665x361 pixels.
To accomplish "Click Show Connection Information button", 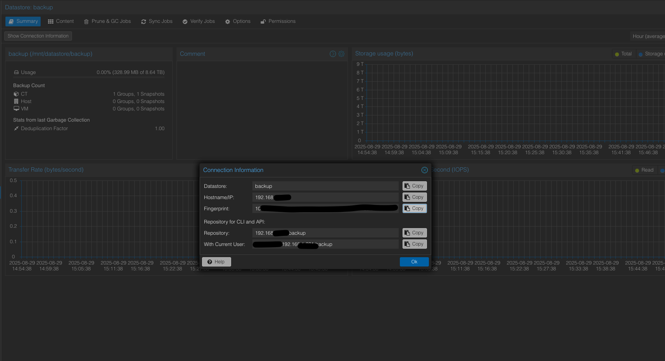I will point(38,36).
